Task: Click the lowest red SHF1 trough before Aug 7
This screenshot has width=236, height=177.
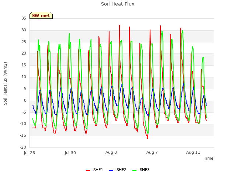Action: pos(147,138)
